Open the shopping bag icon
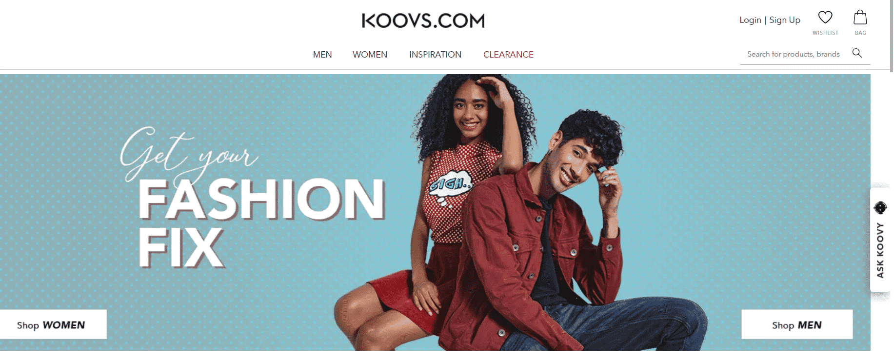The width and height of the screenshot is (894, 362). point(860,18)
